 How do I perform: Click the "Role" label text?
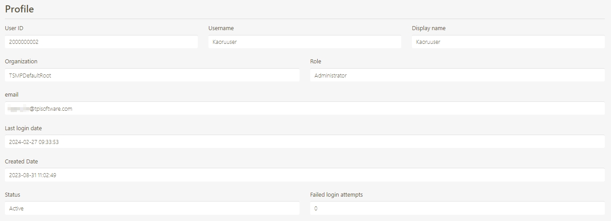pos(315,62)
